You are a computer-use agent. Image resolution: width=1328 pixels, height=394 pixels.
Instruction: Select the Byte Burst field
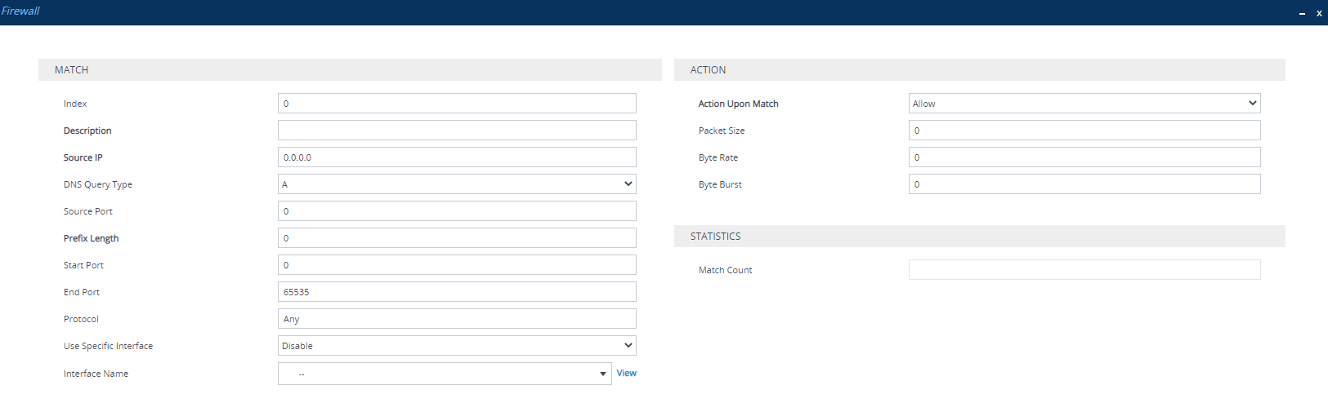click(1084, 184)
